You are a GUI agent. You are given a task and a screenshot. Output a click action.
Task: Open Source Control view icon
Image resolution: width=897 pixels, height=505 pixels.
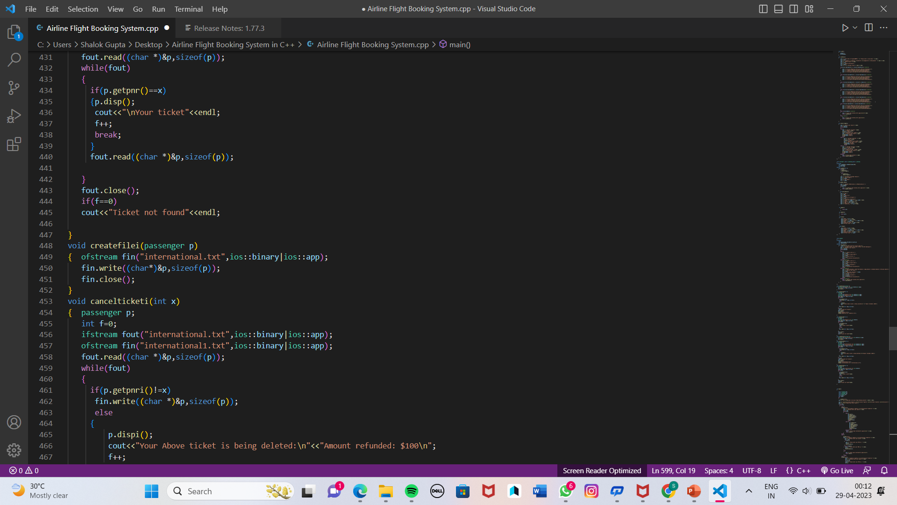click(14, 88)
